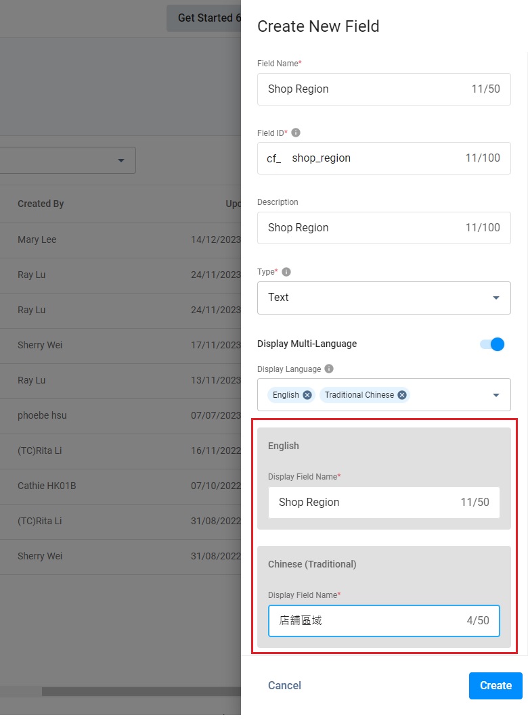
Task: Open the Type dropdown showing Text
Action: click(x=384, y=298)
